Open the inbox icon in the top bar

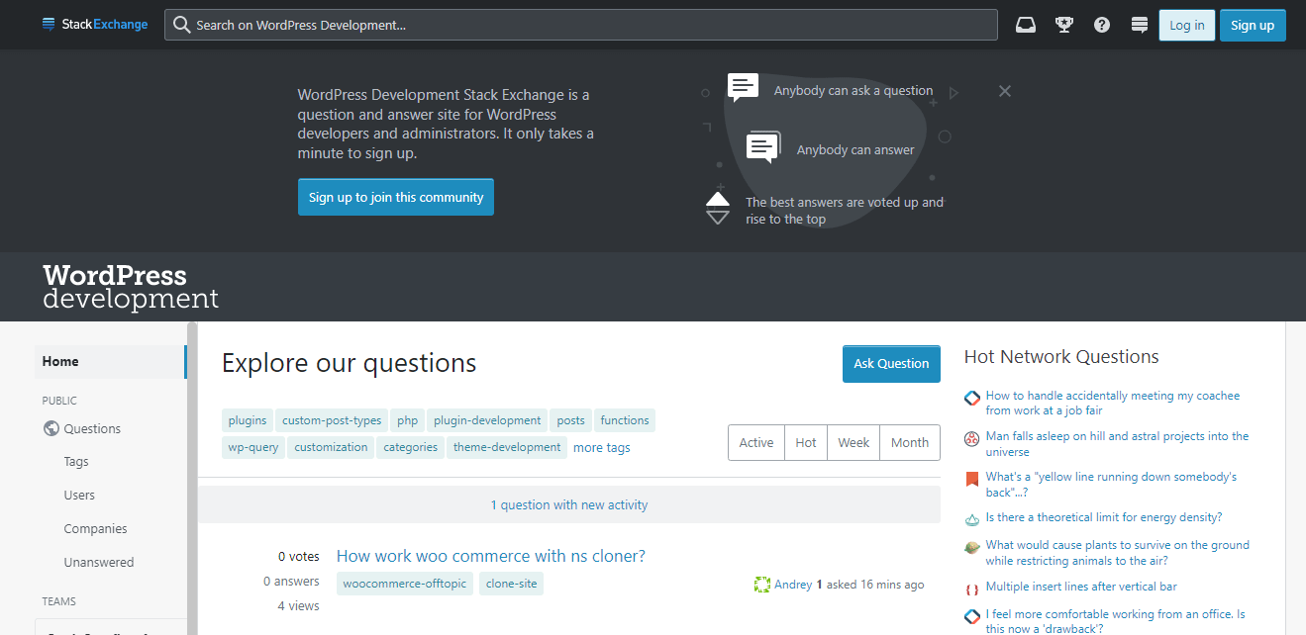coord(1025,24)
